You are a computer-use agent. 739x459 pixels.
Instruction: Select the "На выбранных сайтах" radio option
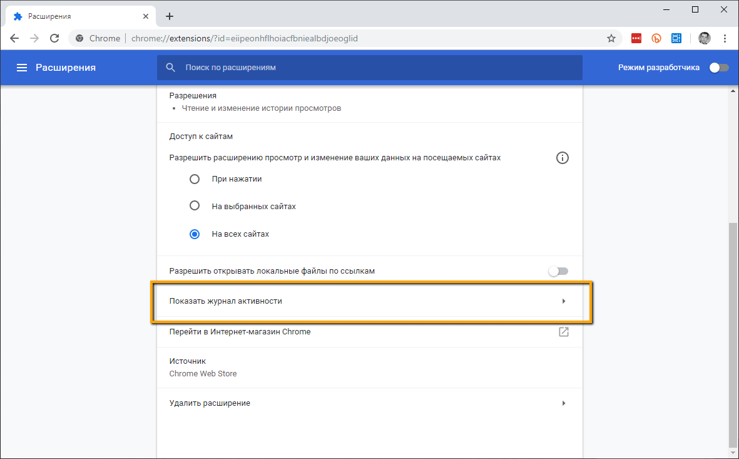coord(195,206)
